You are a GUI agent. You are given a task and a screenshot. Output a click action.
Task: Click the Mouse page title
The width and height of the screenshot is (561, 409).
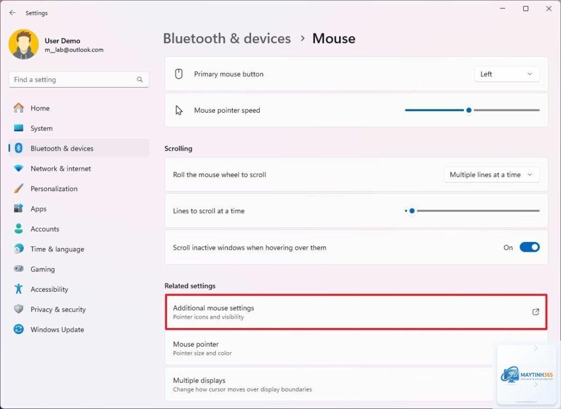click(334, 39)
